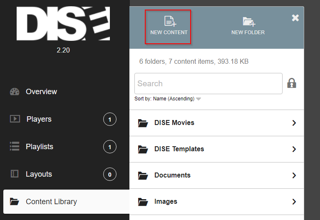Click the NEW FOLDER label

[248, 32]
